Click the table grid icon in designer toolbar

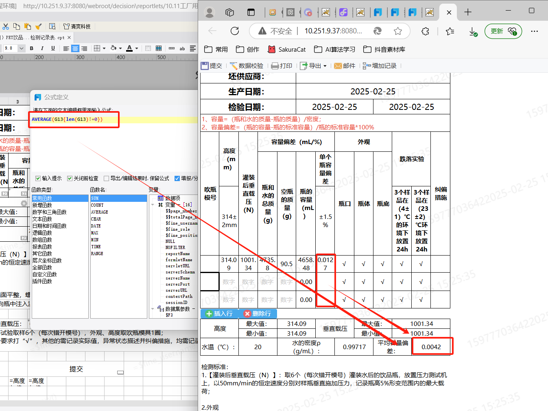pyautogui.click(x=159, y=48)
